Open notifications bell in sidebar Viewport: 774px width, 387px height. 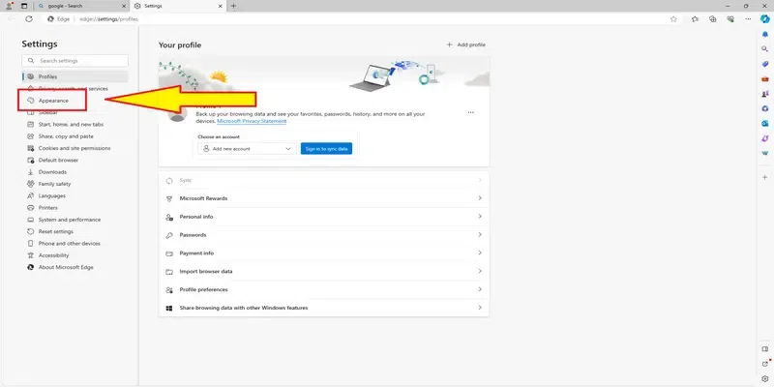(765, 34)
